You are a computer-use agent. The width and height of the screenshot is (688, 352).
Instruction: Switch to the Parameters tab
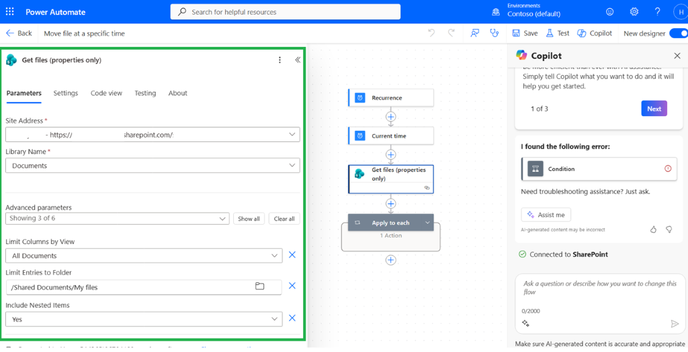(24, 93)
